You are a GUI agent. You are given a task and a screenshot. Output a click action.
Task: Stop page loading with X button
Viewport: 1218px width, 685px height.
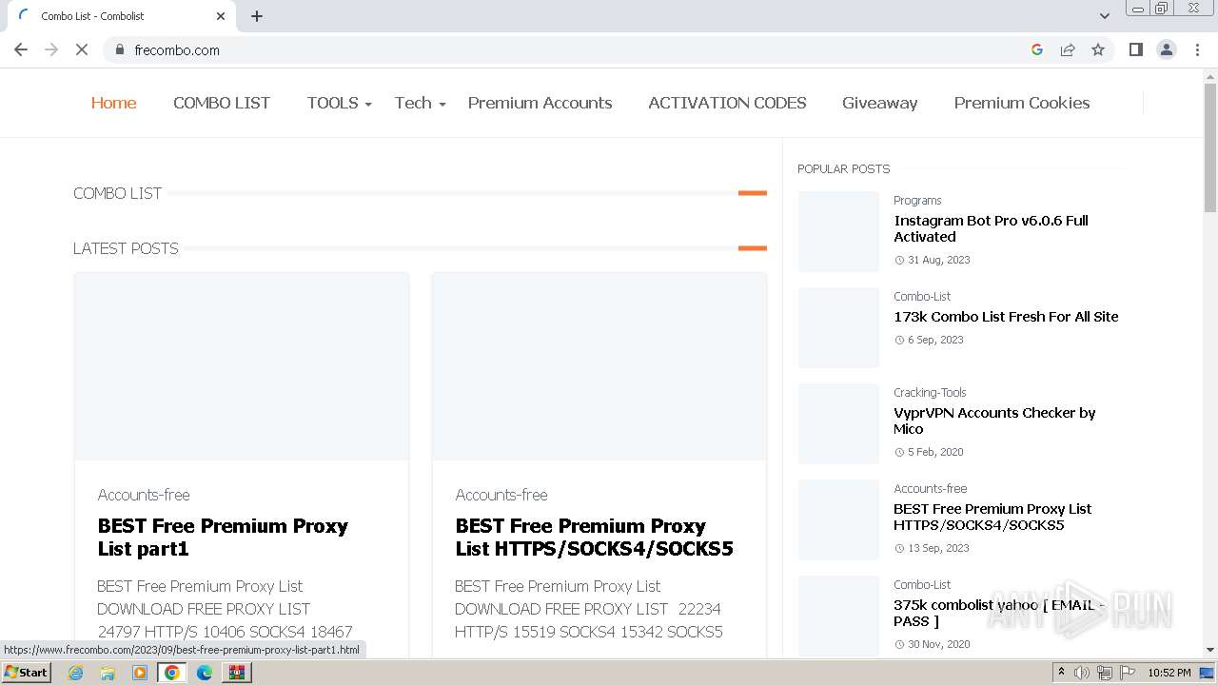tap(82, 49)
